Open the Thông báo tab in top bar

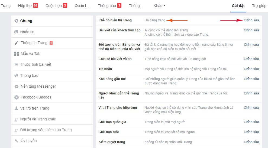107,6
